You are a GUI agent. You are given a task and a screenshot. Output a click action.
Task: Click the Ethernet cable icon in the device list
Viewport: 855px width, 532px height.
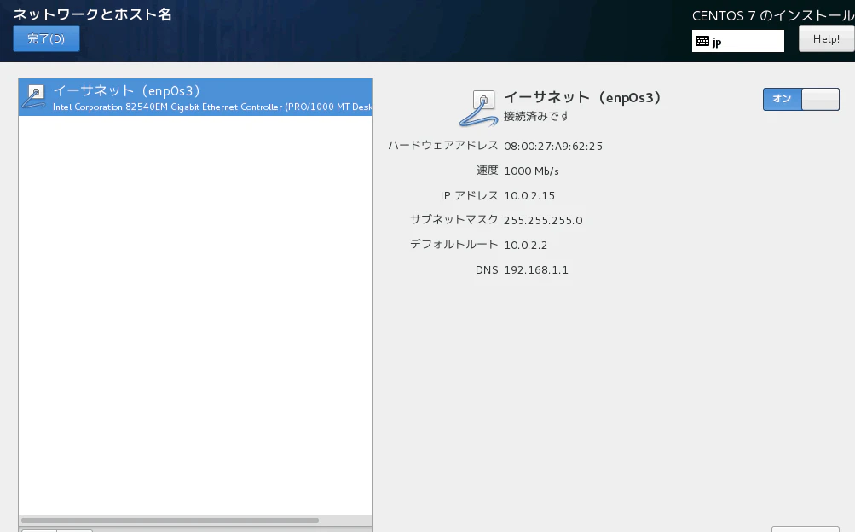pyautogui.click(x=34, y=97)
